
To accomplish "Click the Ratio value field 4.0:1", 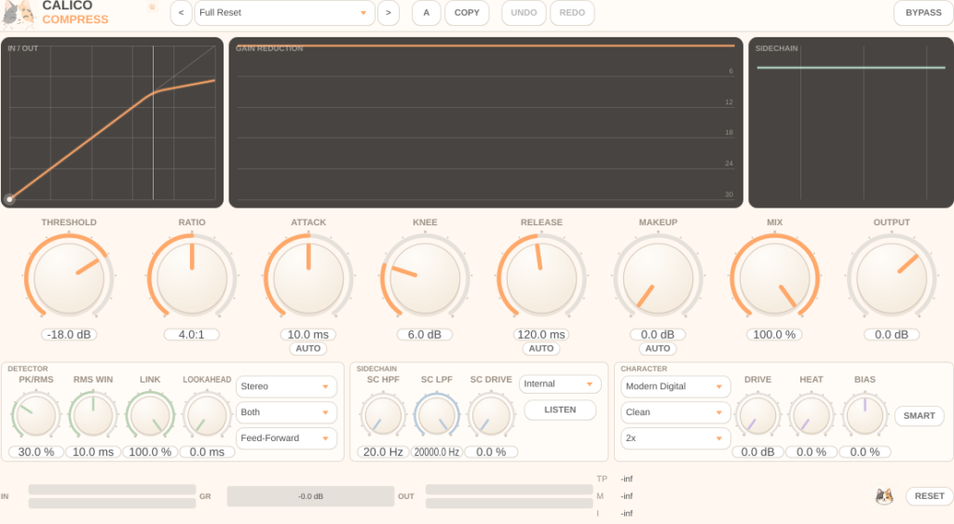I will click(x=192, y=334).
